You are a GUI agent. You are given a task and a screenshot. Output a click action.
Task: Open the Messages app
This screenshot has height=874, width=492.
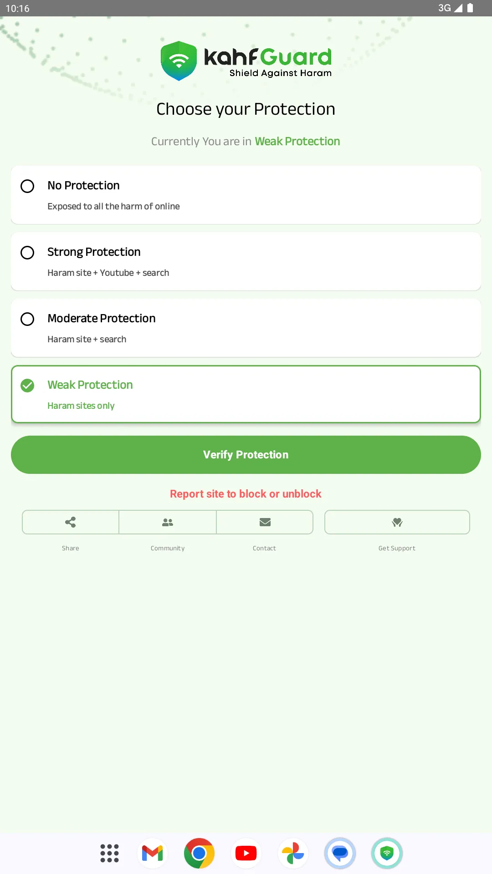(x=340, y=854)
